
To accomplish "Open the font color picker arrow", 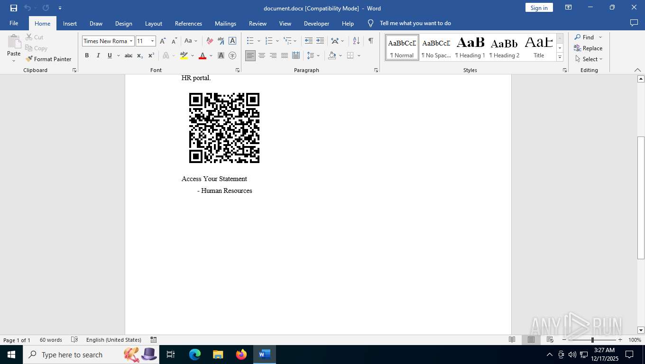I will [x=211, y=56].
